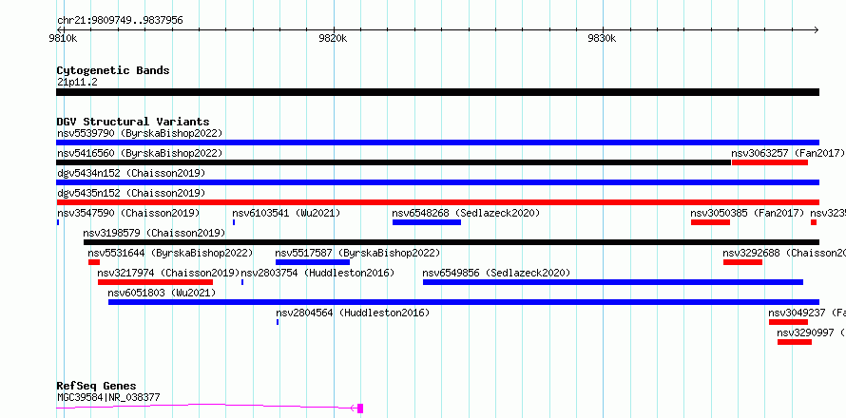Image resolution: width=846 pixels, height=418 pixels.
Task: Click the Cytogenetic Bands track title
Action: [113, 70]
